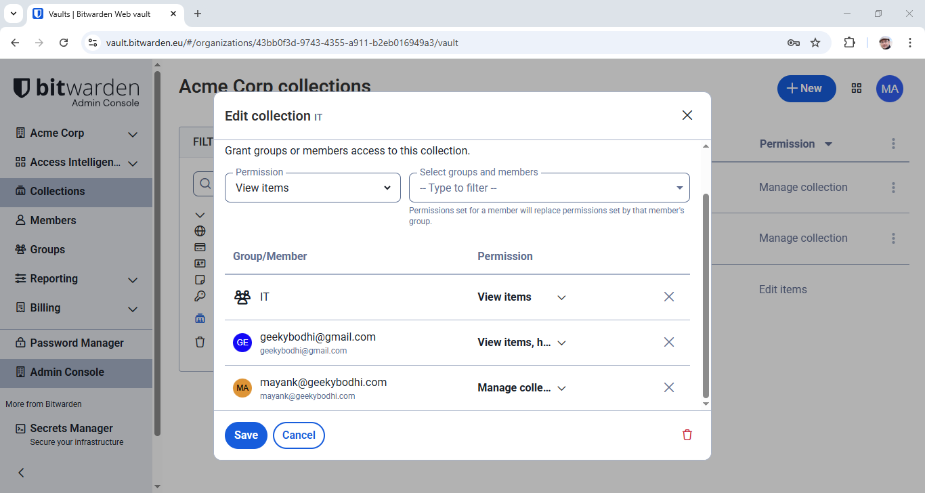The image size is (925, 493).
Task: Click the dialog scrollbar up arrow
Action: tap(706, 146)
